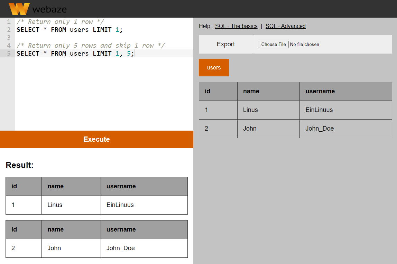
Task: Run the query with Execute button
Action: point(96,139)
